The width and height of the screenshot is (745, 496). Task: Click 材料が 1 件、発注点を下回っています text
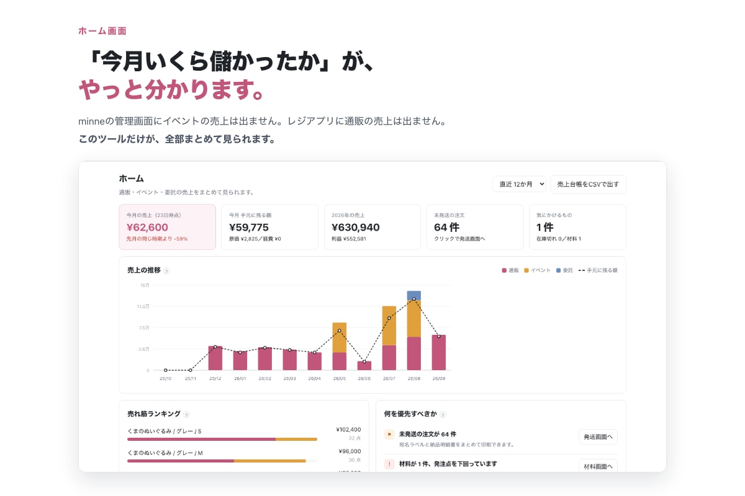coord(448,463)
